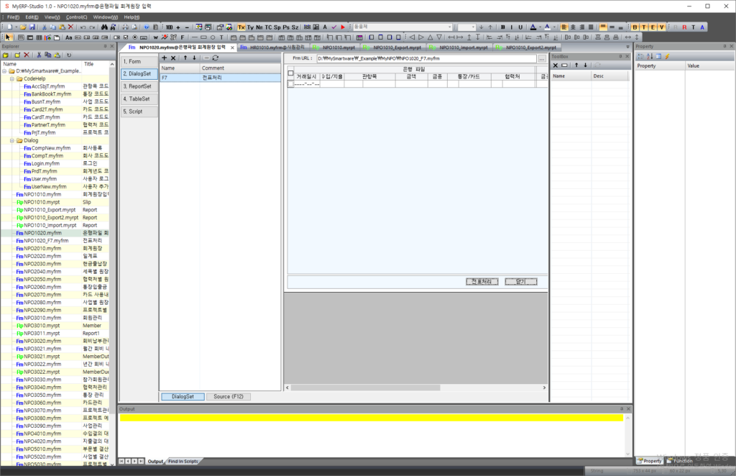Click the red delete icon in Explorer toolbar
736x476 pixels.
tap(27, 55)
